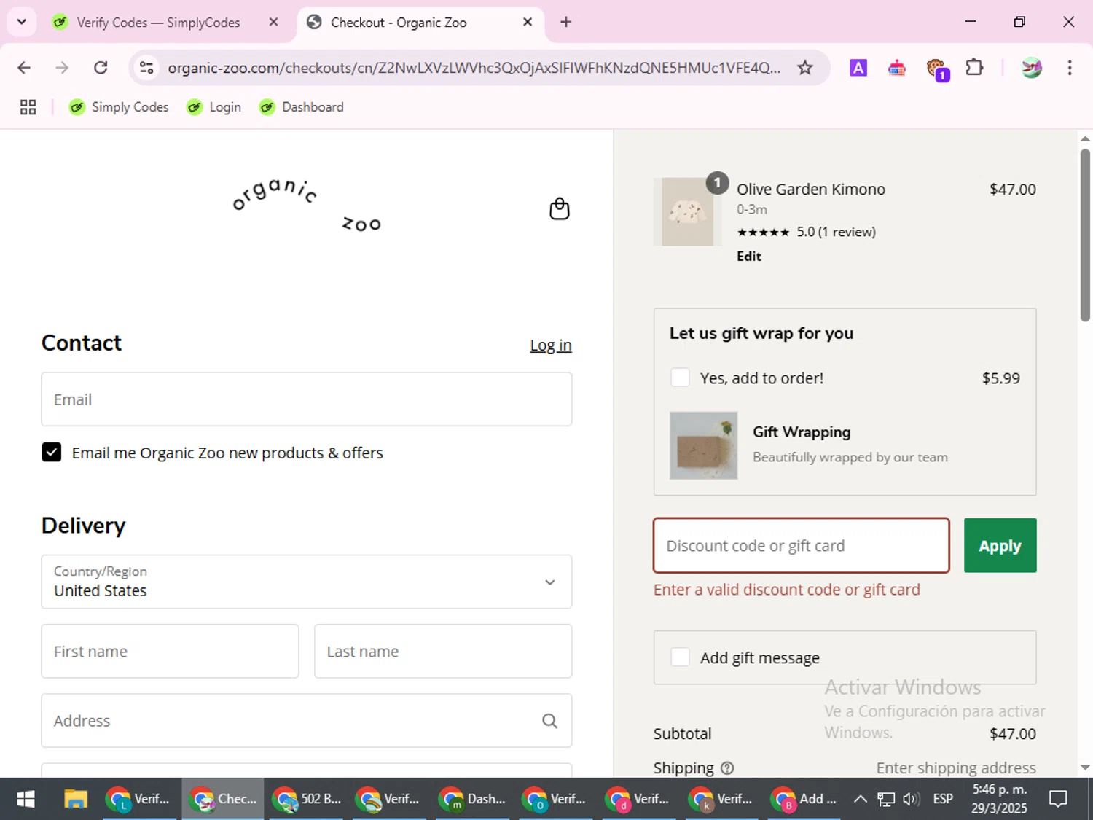The height and width of the screenshot is (820, 1093).
Task: Click Edit under Olive Garden Kimono
Action: [x=749, y=256]
